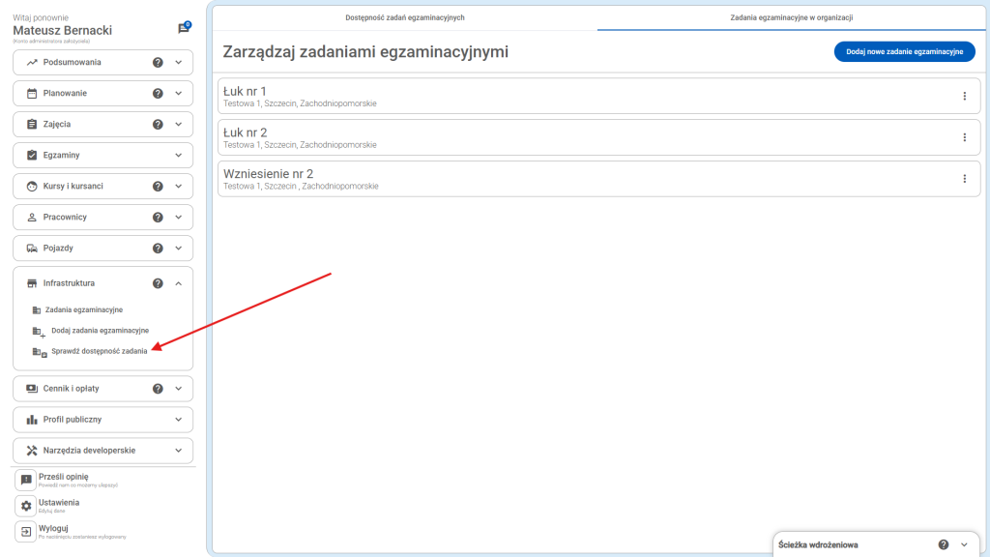Click Dodaj nowe zadanie egzaminacyjne button
Image resolution: width=990 pixels, height=557 pixels.
coord(904,52)
